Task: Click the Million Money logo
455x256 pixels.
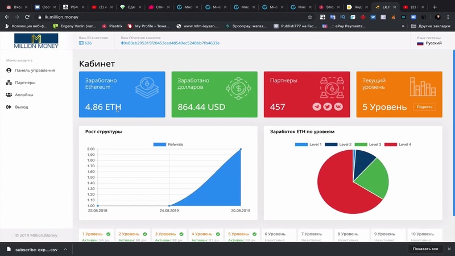Action: (36, 40)
